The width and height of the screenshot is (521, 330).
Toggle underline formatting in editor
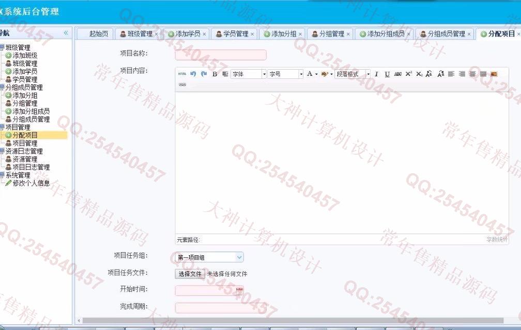click(x=387, y=74)
